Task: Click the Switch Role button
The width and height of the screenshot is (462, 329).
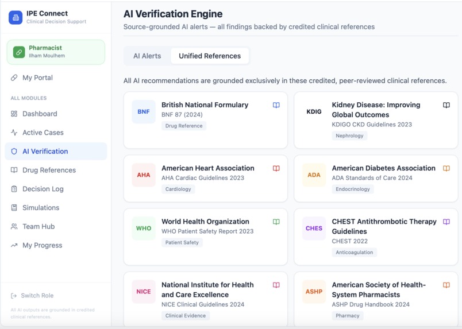Action: (x=32, y=296)
